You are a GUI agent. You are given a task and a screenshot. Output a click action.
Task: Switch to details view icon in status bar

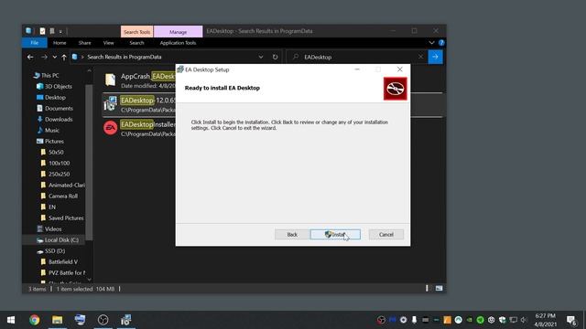pyautogui.click(x=427, y=289)
